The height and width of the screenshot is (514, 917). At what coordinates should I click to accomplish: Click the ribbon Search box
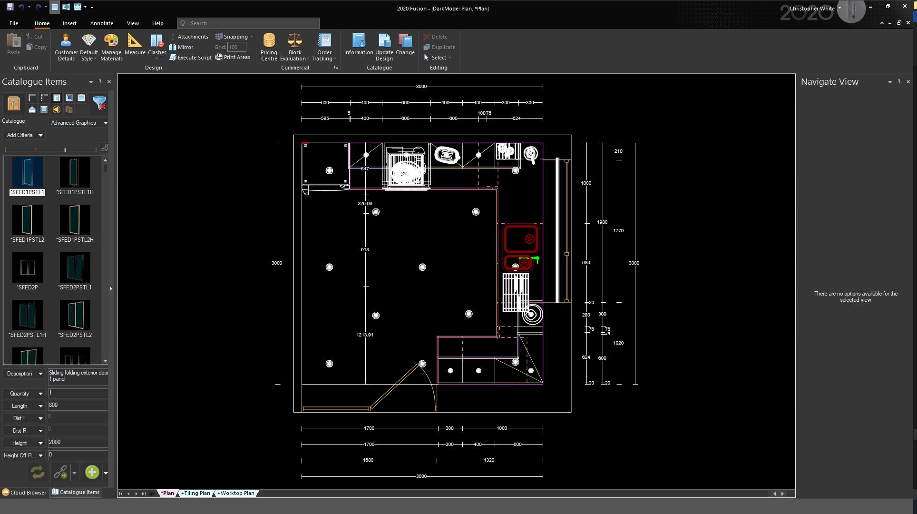(x=248, y=23)
